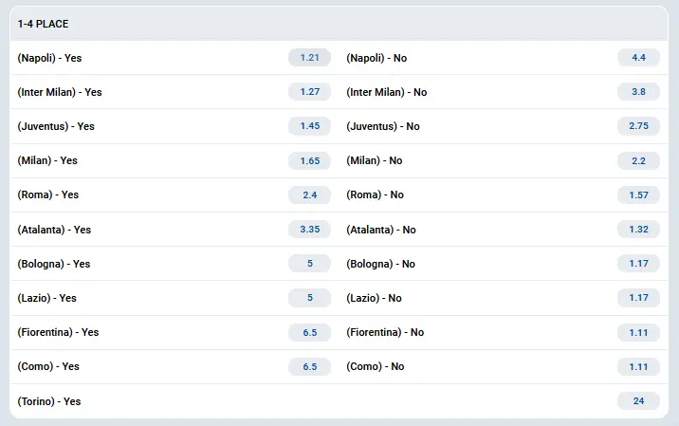
Task: Select Atalanta Yes odds 3.35
Action: 309,230
